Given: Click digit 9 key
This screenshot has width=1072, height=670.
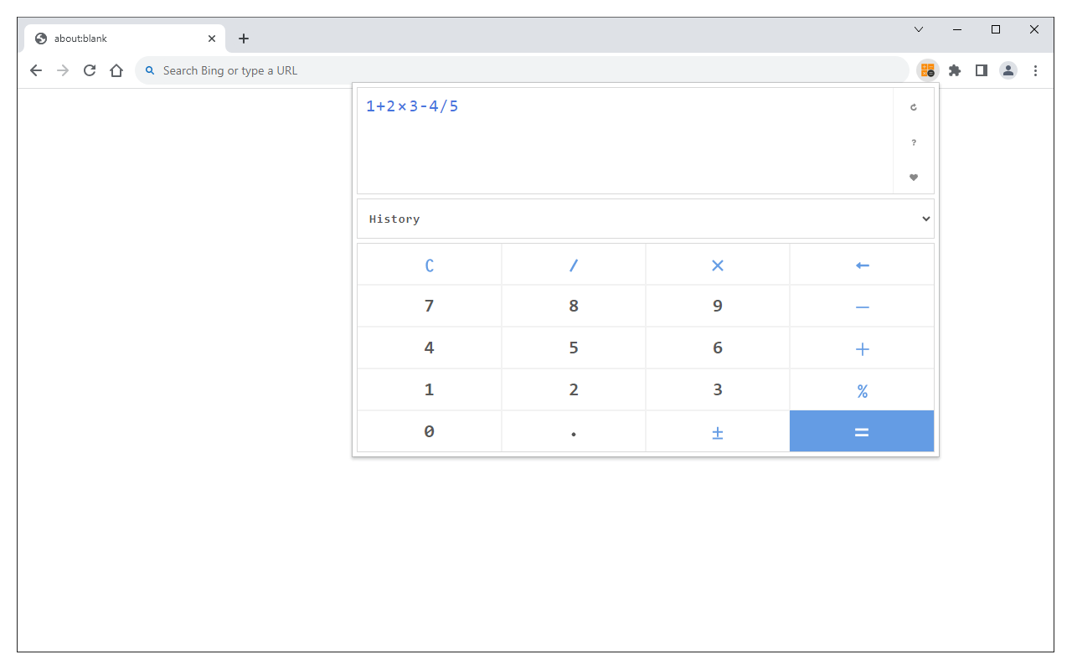Looking at the screenshot, I should click(x=718, y=307).
